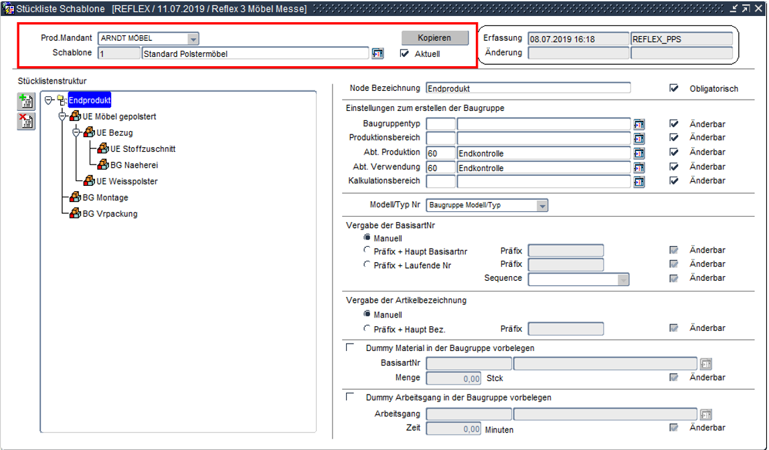This screenshot has height=450, width=769.
Task: Open lookup list for Abt. Produktion
Action: [x=639, y=153]
